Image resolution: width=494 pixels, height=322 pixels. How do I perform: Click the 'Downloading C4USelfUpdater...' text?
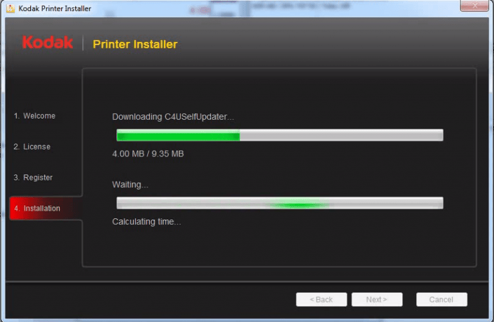(173, 117)
